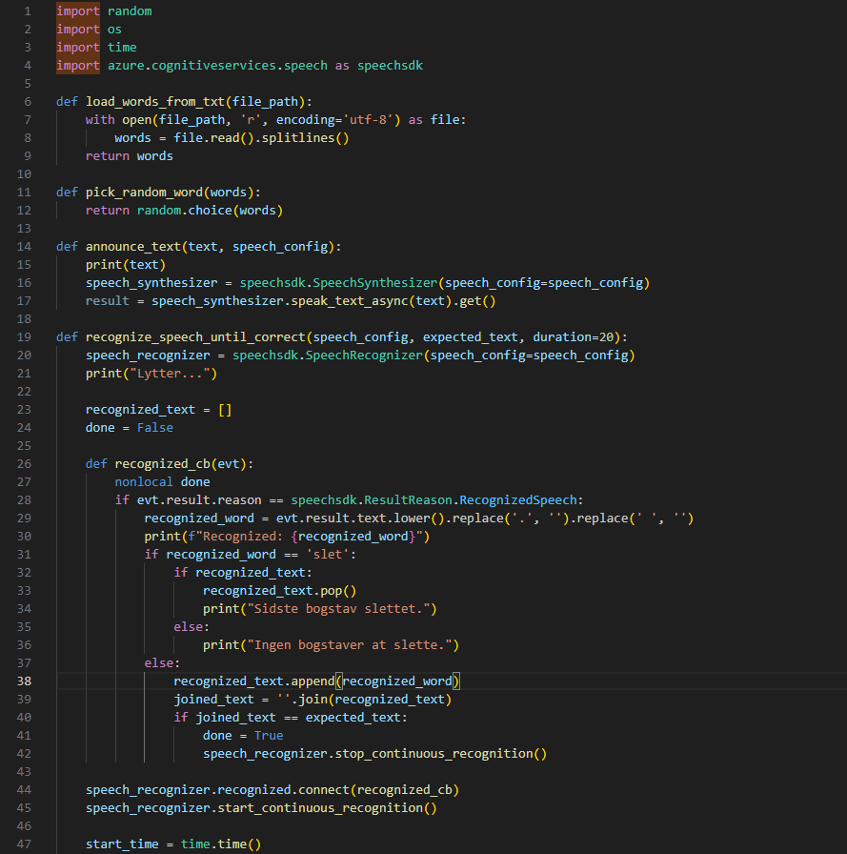The width and height of the screenshot is (847, 854).
Task: Click 'speechsdk' alias on the import line
Action: pos(391,66)
